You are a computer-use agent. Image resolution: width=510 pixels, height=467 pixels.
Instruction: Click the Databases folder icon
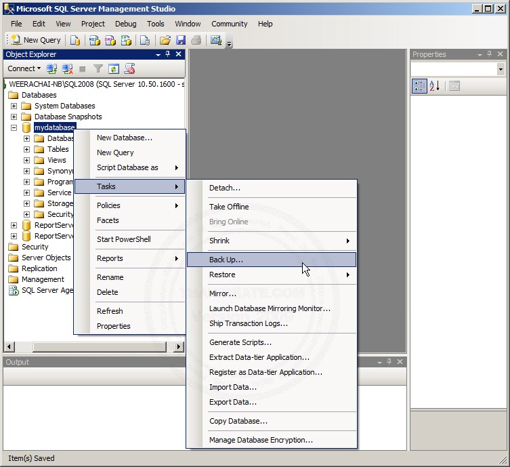14,95
